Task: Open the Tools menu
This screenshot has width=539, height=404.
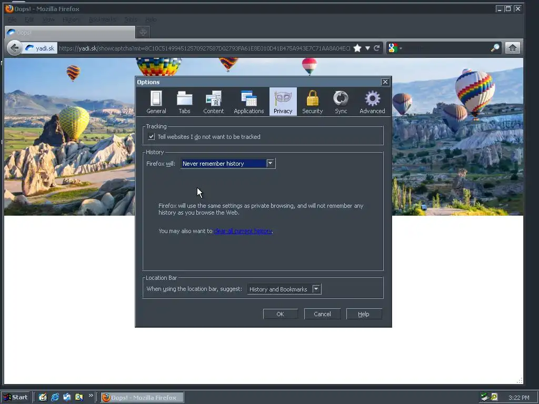Action: tap(131, 19)
